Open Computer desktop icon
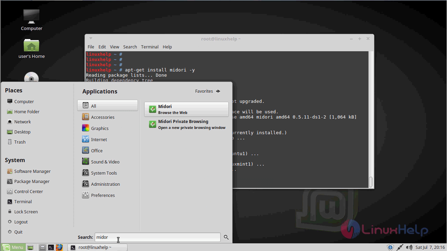This screenshot has width=447, height=251. 31,20
